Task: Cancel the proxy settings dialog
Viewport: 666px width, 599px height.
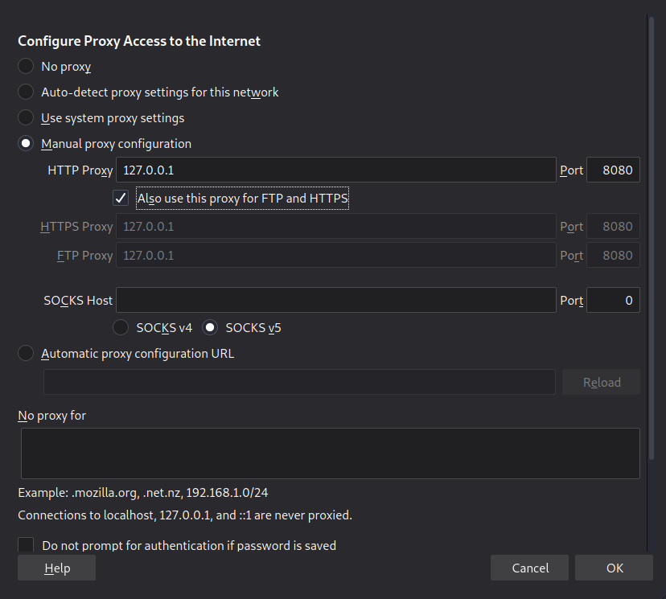Action: (x=529, y=568)
